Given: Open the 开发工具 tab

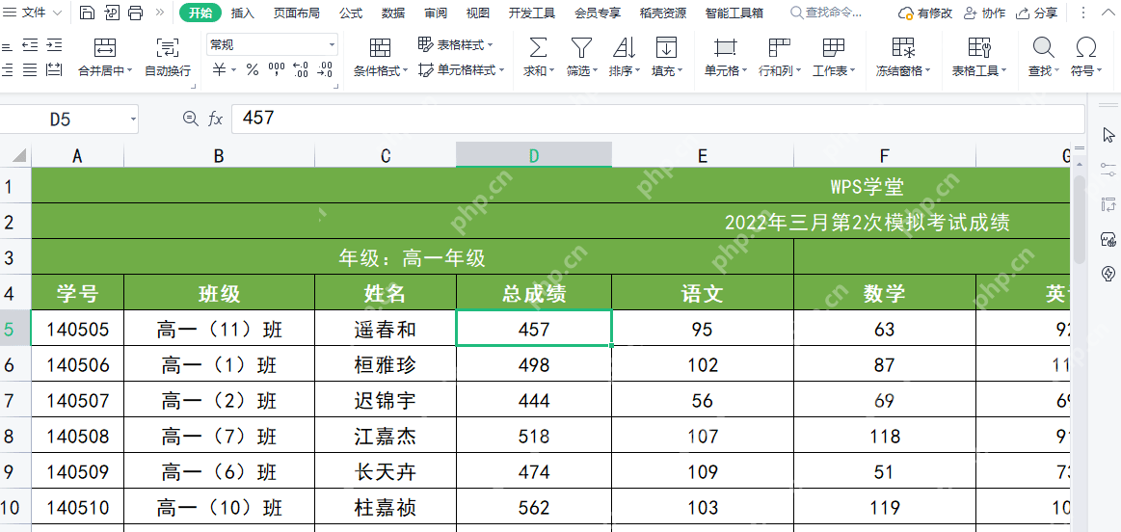Looking at the screenshot, I should tap(532, 13).
